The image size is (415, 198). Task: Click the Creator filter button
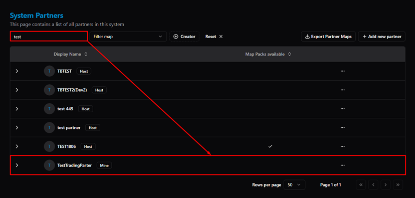184,37
